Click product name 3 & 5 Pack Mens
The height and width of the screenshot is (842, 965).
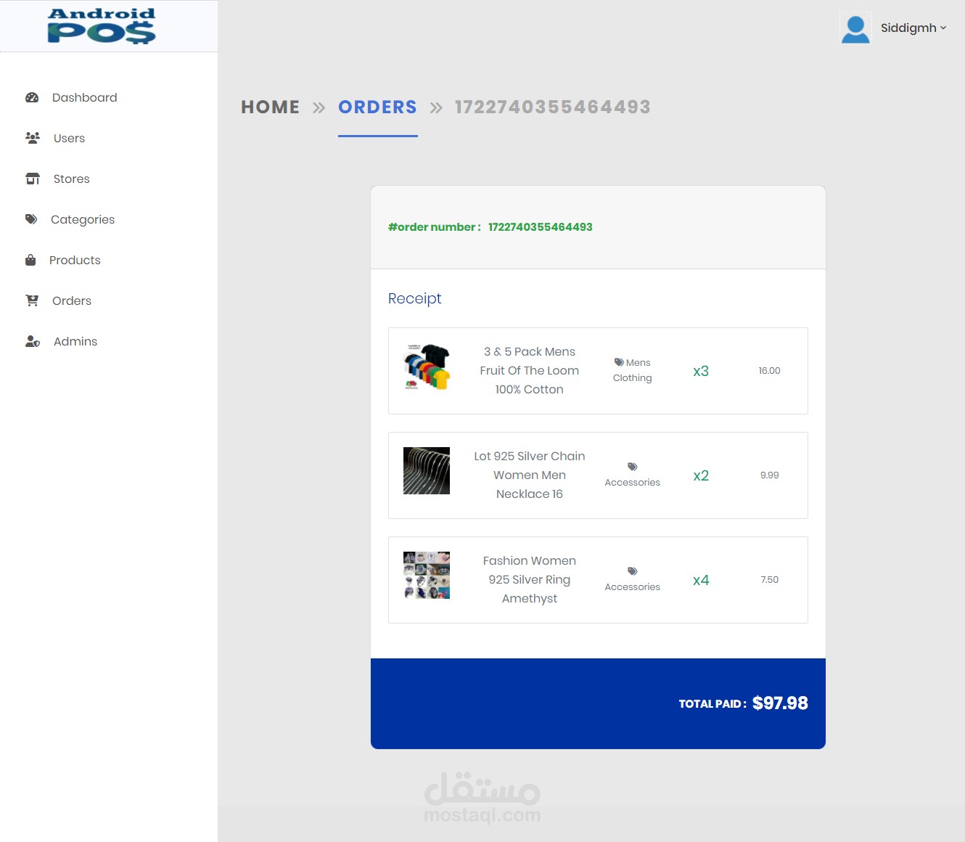coord(530,370)
